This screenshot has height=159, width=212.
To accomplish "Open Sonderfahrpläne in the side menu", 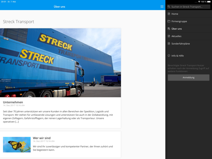I will [x=189, y=44].
